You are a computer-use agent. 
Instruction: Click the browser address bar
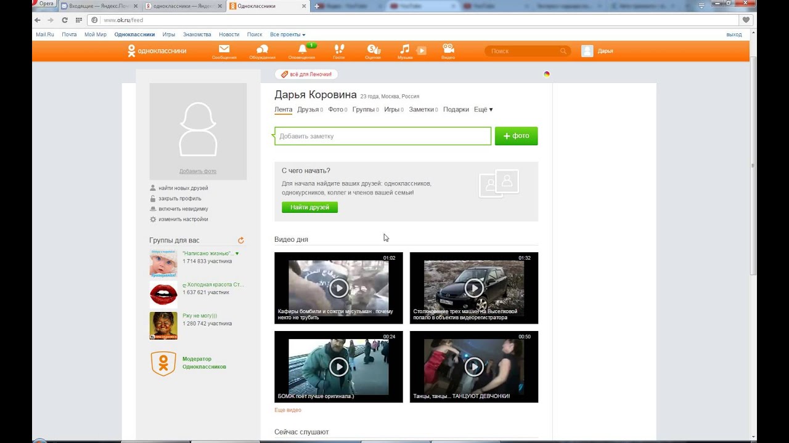(413, 20)
